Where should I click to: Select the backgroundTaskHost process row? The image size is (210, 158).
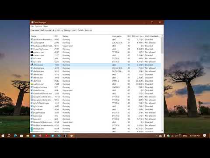tap(96, 46)
